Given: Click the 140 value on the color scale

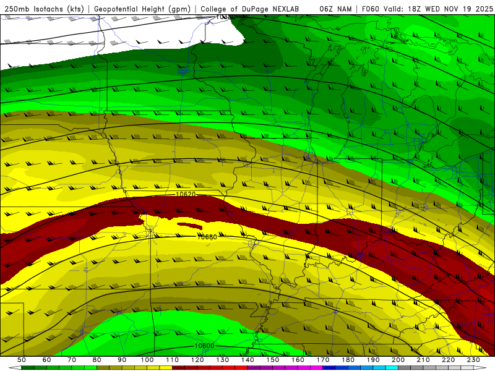Looking at the screenshot, I should coord(247,360).
